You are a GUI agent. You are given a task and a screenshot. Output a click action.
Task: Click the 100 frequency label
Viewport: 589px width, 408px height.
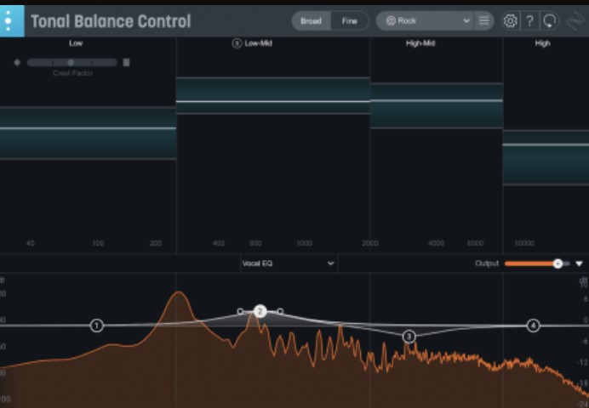pos(98,243)
